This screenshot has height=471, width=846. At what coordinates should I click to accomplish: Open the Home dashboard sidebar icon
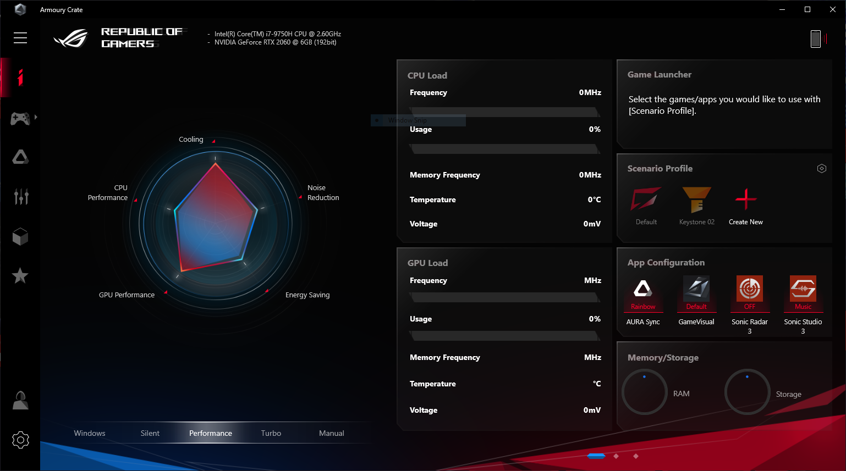click(20, 77)
